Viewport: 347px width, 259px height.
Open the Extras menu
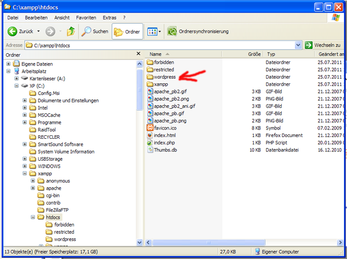109,18
